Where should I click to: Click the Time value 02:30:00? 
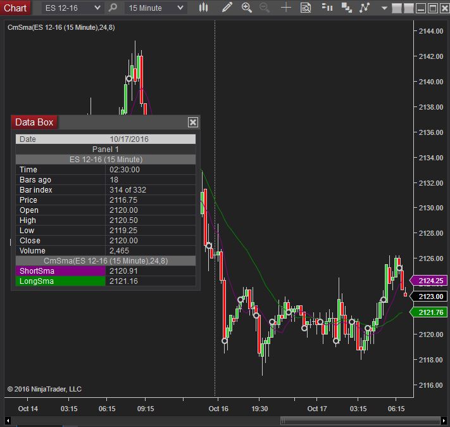pos(125,170)
